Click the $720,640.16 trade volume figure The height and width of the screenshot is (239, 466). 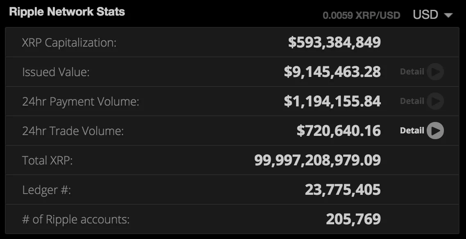339,130
